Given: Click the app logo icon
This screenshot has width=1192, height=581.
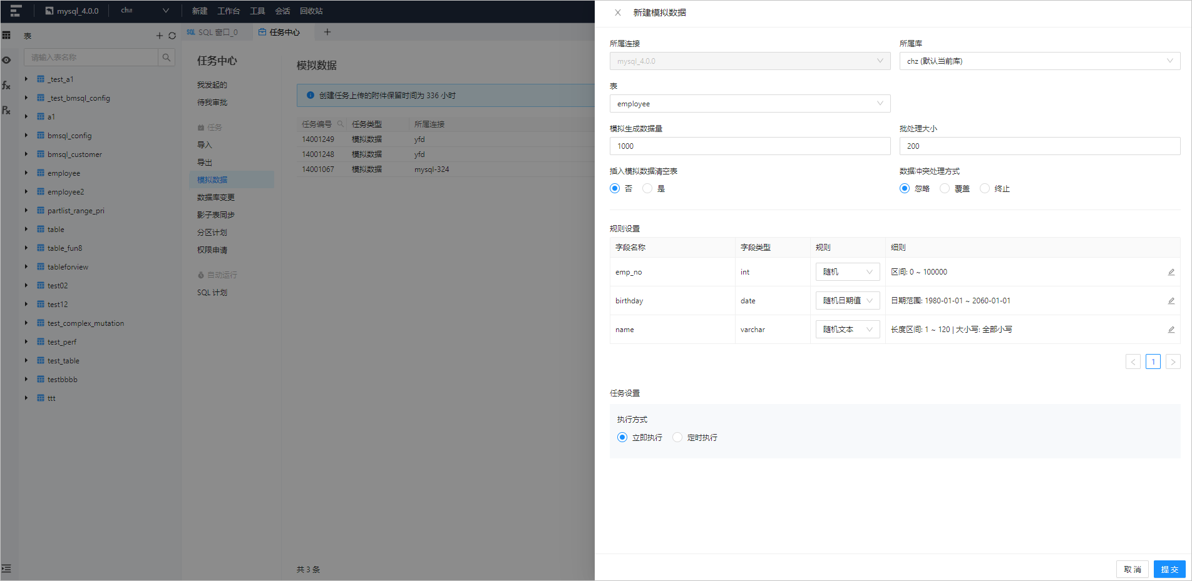Looking at the screenshot, I should (x=16, y=11).
